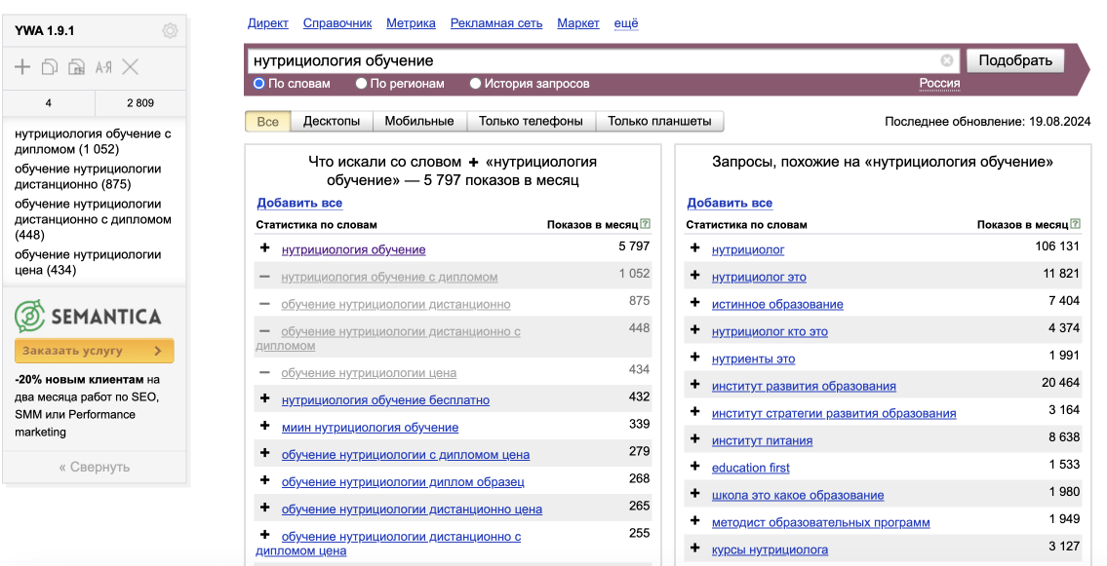The width and height of the screenshot is (1107, 566).
Task: Collapse the YWA panel via 'Свернуть'
Action: tap(95, 467)
